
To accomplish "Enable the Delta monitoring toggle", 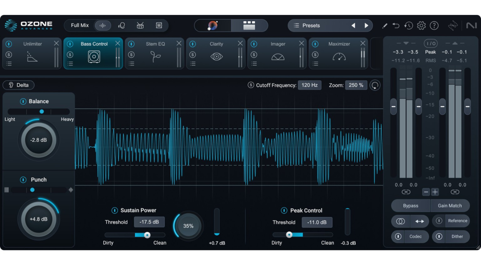I will (x=18, y=85).
